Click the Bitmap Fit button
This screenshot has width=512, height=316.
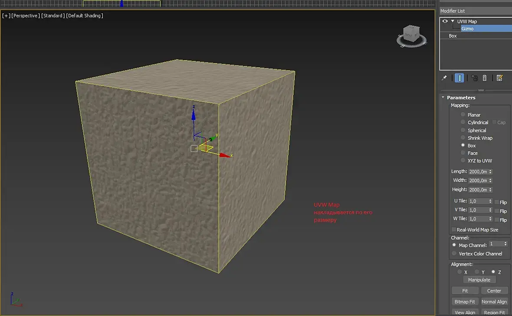[x=465, y=302]
